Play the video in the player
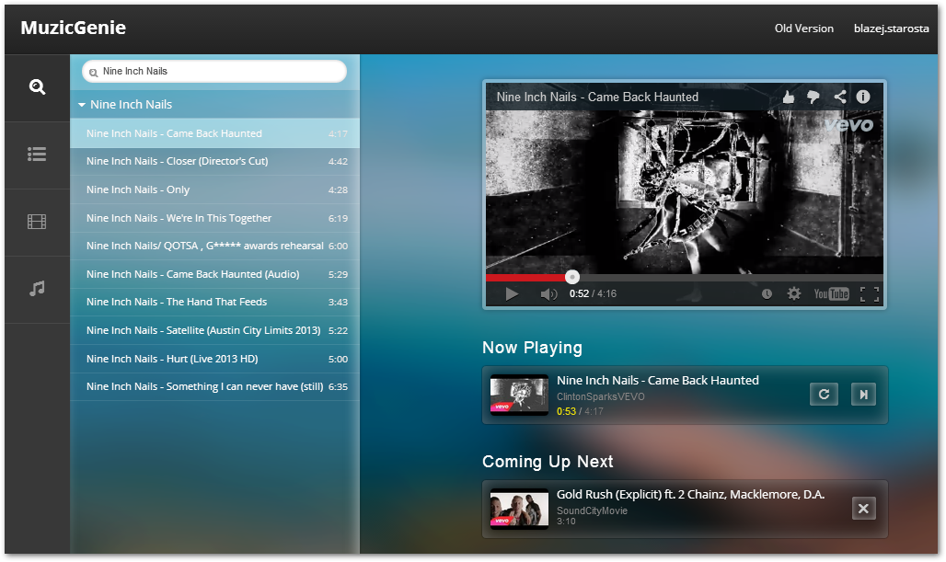 (512, 294)
